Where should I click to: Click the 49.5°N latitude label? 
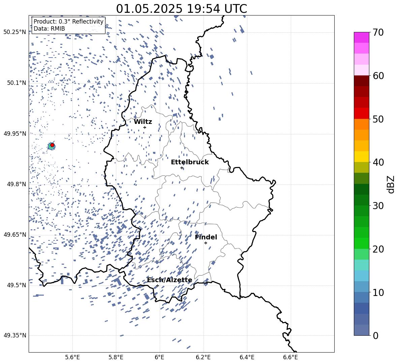click(16, 285)
